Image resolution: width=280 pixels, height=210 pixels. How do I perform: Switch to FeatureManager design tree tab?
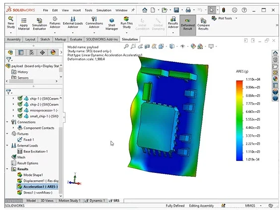(10, 52)
